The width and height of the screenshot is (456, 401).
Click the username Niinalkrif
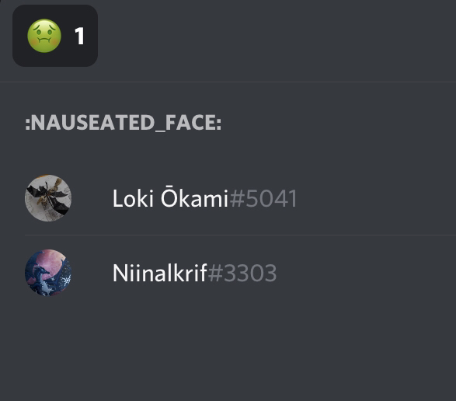click(x=160, y=273)
